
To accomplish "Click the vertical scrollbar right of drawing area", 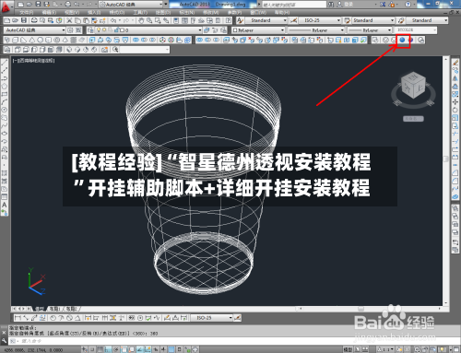I will 445,182.
